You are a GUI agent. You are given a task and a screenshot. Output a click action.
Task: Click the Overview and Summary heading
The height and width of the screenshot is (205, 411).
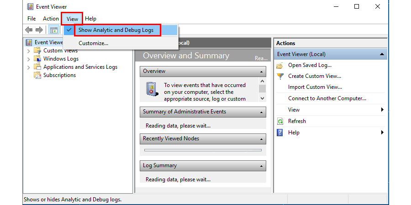186,56
